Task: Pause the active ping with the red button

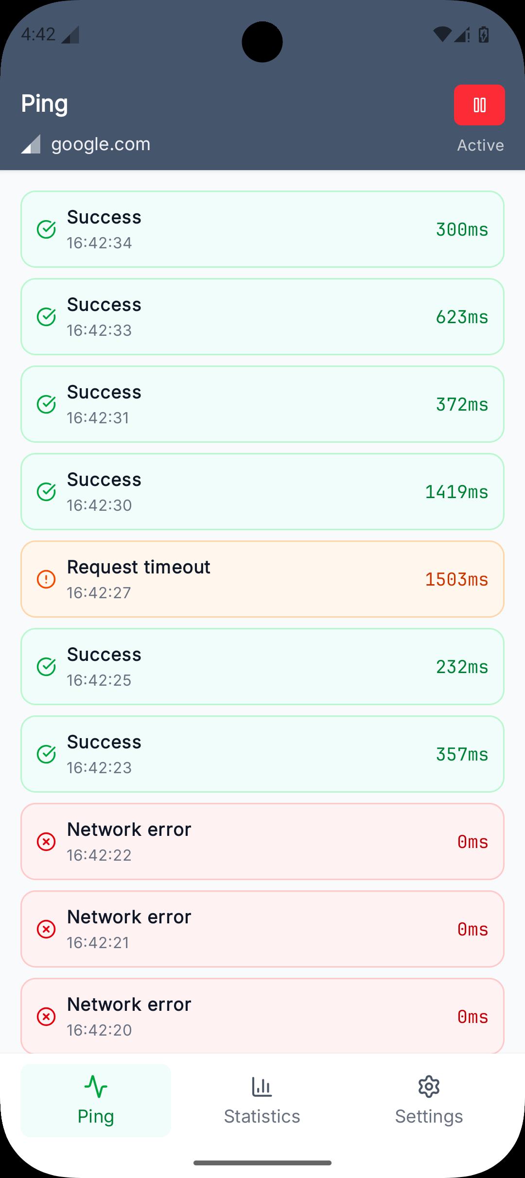Action: (x=479, y=105)
